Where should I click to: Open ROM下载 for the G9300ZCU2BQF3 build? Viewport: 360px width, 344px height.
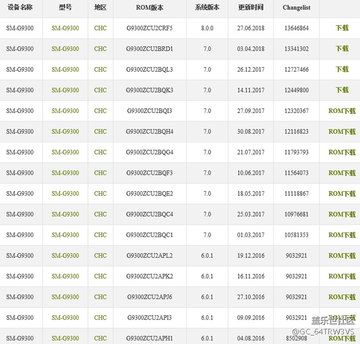[x=342, y=173]
